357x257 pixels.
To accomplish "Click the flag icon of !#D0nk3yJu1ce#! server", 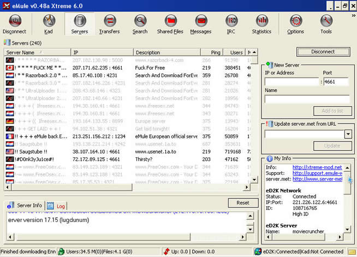I will [x=10, y=159].
